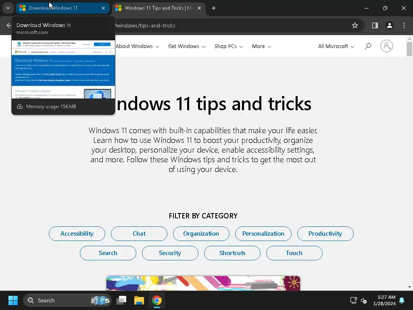The height and width of the screenshot is (310, 413).
Task: Click the page vertical scrollbar thumb
Action: (x=409, y=49)
